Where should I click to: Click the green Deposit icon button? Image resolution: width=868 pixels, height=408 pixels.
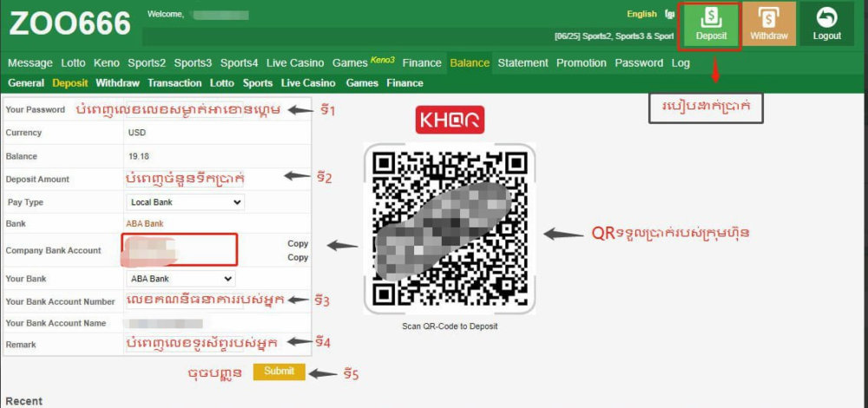[x=711, y=24]
